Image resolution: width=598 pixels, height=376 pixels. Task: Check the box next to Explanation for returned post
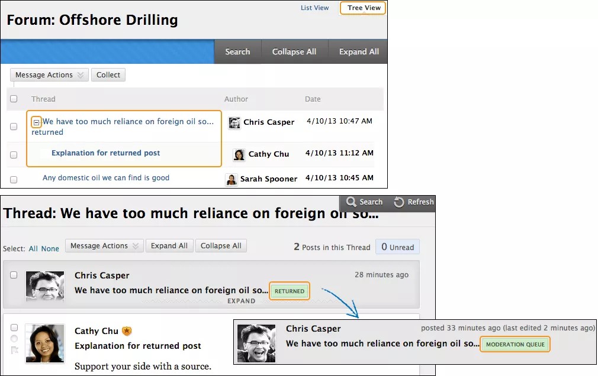click(x=14, y=154)
